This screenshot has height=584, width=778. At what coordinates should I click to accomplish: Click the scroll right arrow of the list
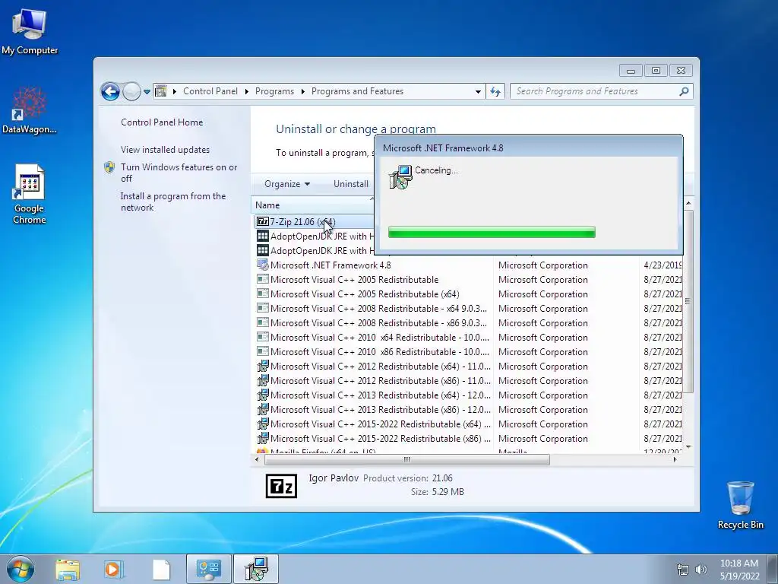pyautogui.click(x=675, y=460)
